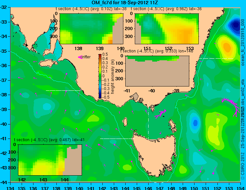The image size is (246, 190).
Task: Click Kangaroo Island on the map
Action: tap(48, 63)
